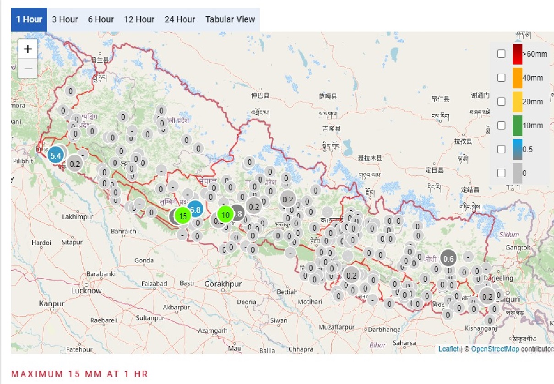Select the 24 Hour tab
Image resolution: width=554 pixels, height=384 pixels.
click(x=179, y=19)
